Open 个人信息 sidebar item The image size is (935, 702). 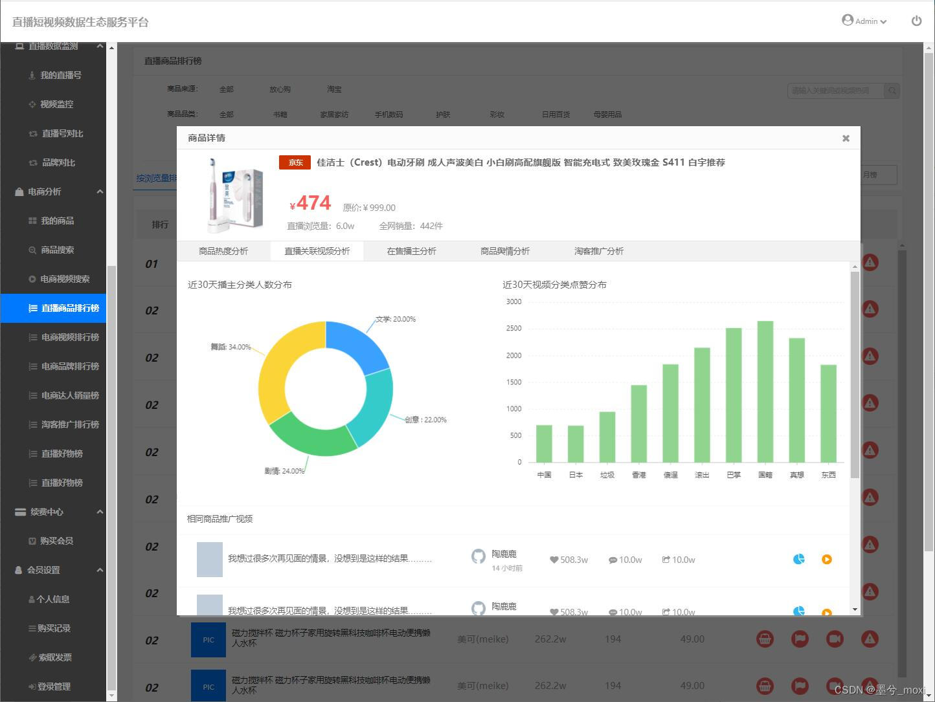point(53,599)
